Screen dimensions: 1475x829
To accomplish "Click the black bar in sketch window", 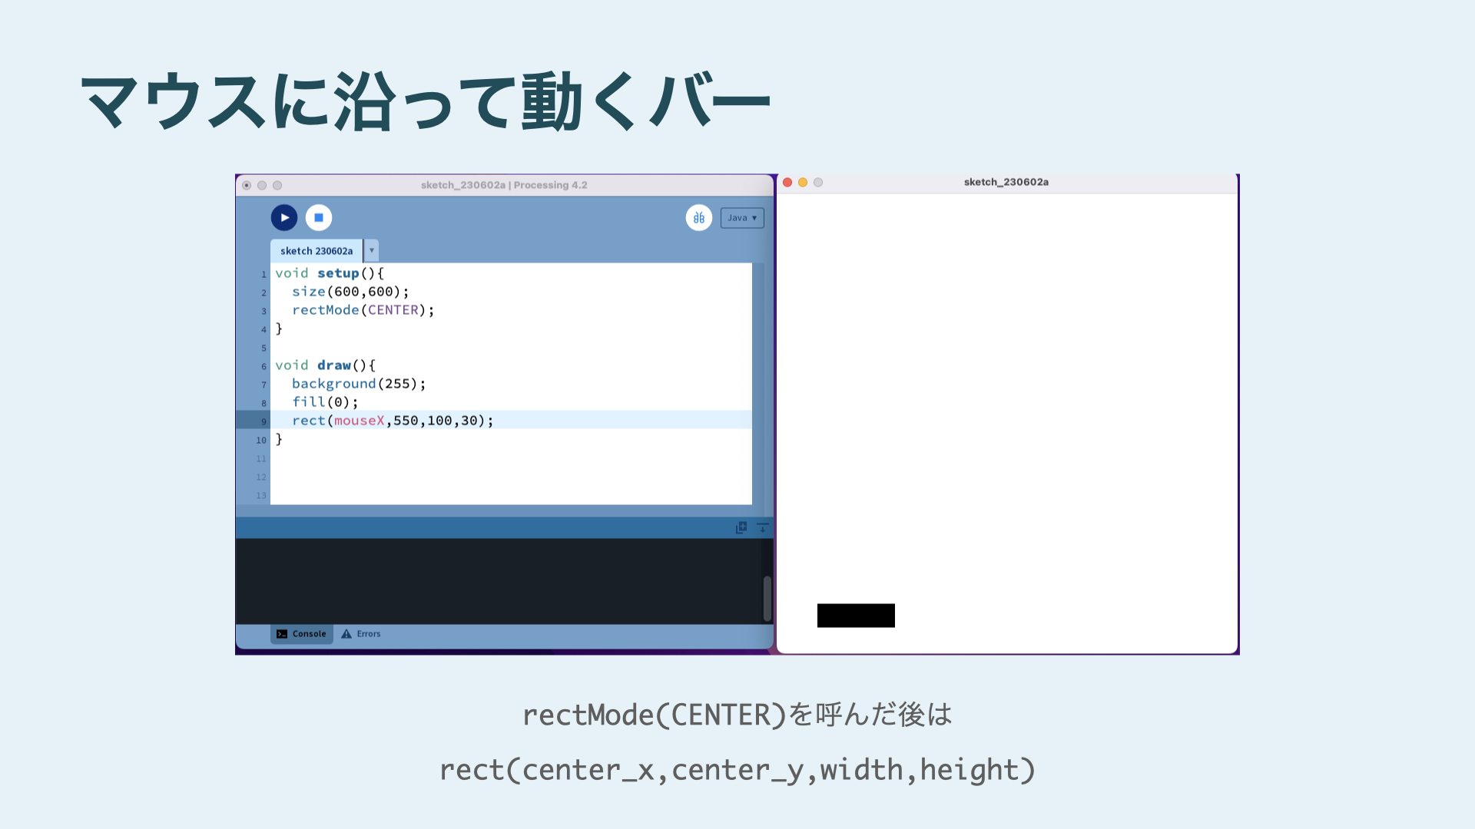I will pyautogui.click(x=856, y=616).
